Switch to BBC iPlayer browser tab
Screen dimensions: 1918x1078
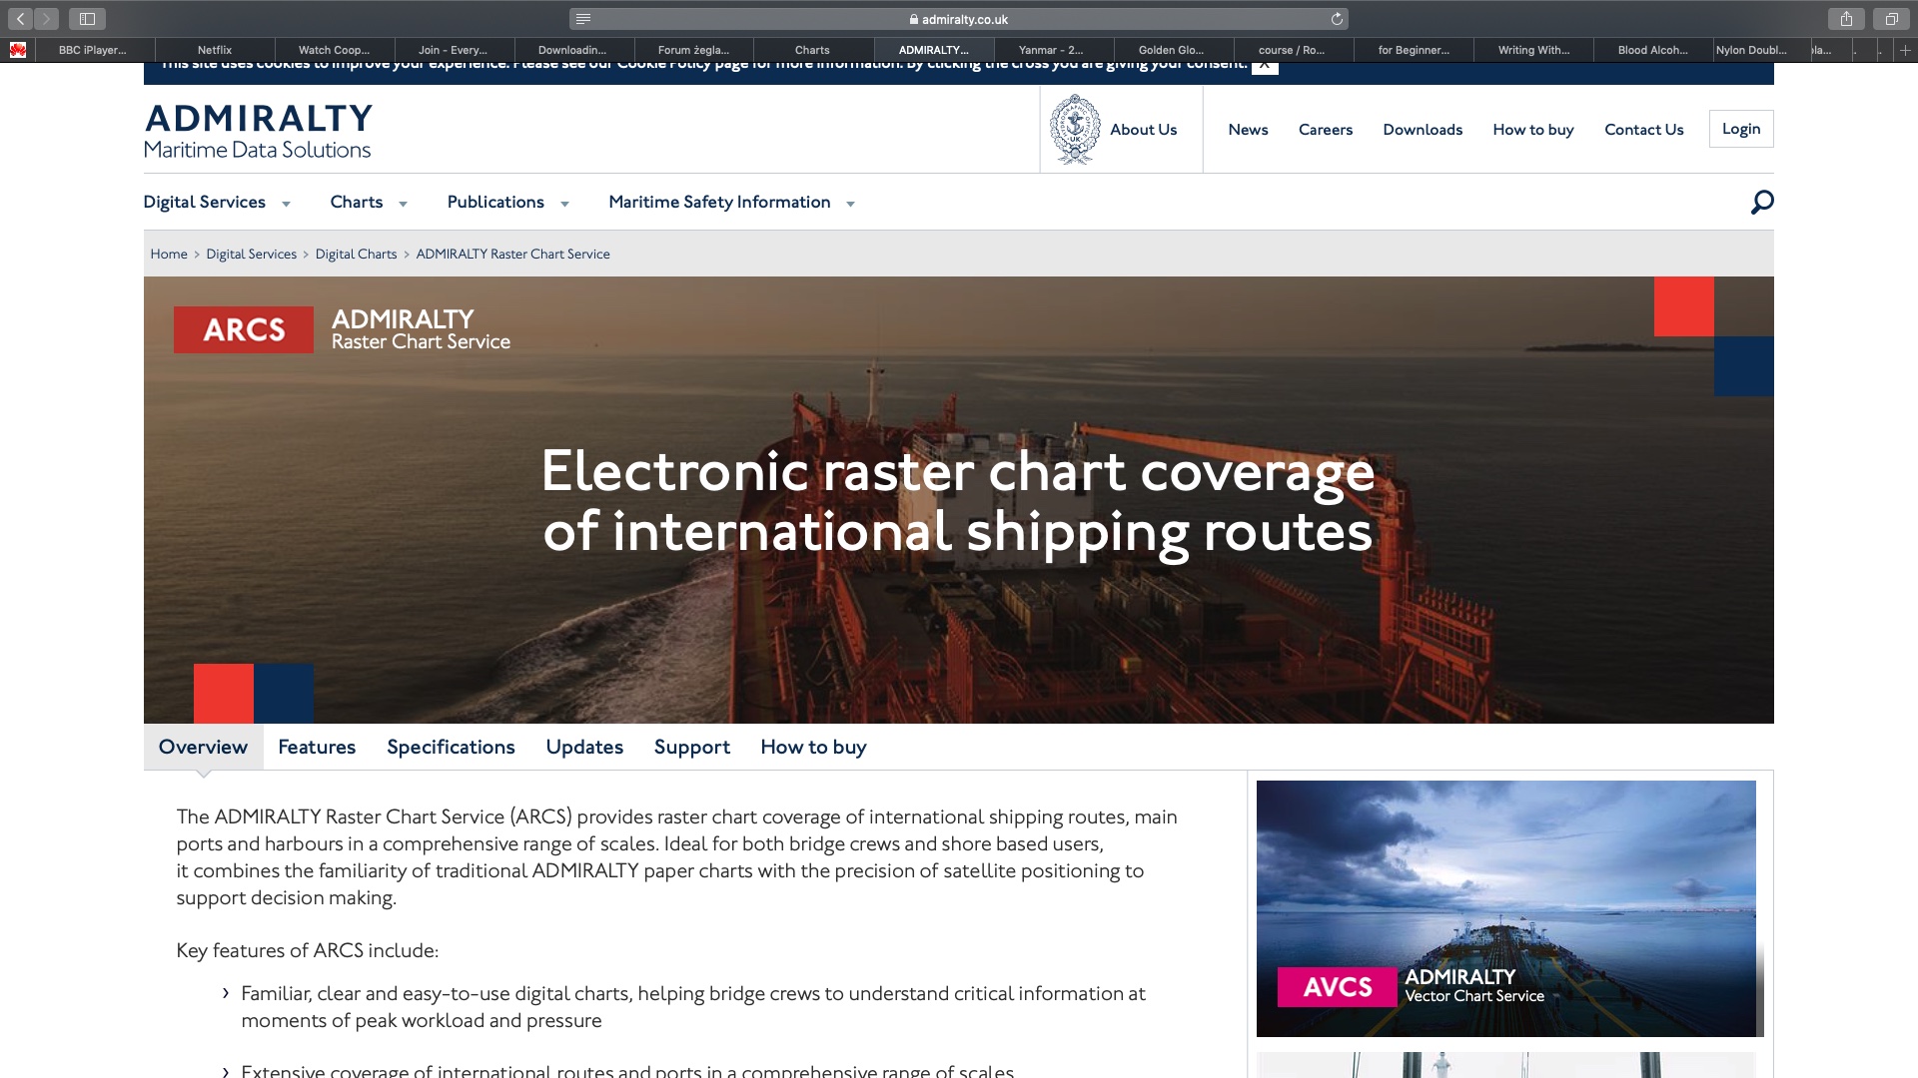(95, 50)
